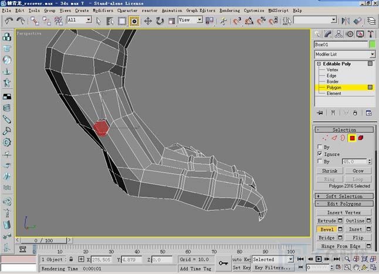This screenshot has height=274, width=379.
Task: Click the Shrink button
Action: [330, 171]
